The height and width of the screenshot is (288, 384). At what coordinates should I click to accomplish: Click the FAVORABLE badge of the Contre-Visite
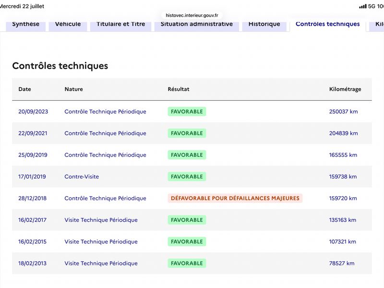point(187,177)
